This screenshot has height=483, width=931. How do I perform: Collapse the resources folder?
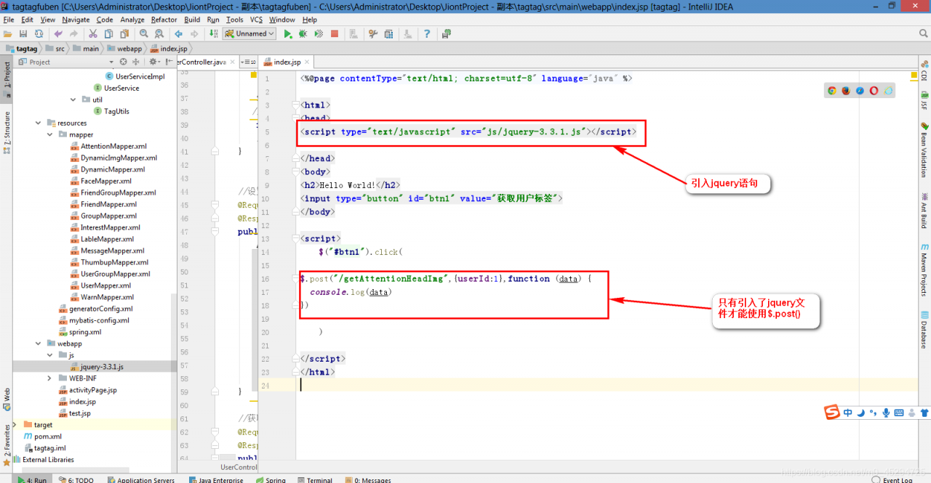(x=39, y=123)
